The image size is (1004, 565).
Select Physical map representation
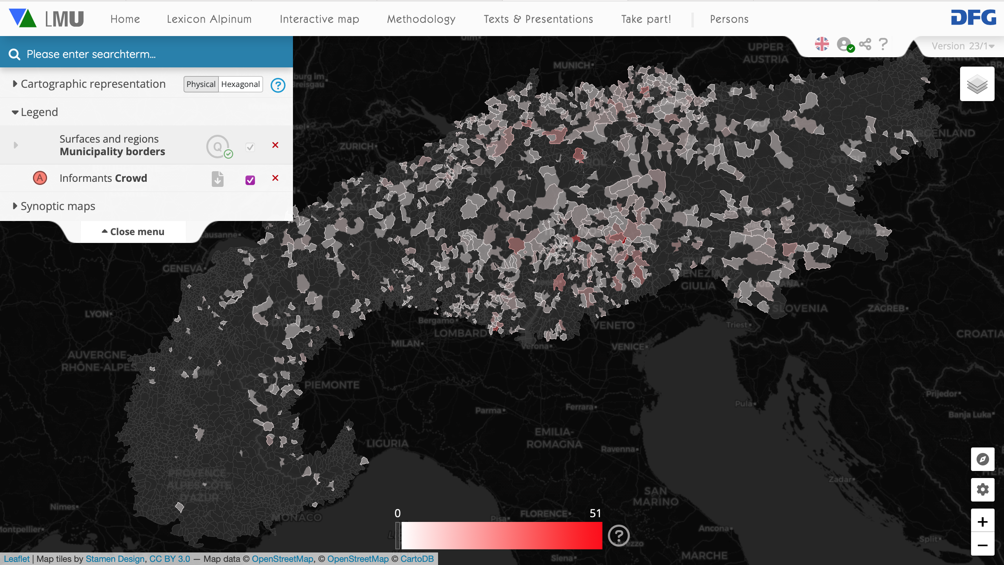[201, 84]
